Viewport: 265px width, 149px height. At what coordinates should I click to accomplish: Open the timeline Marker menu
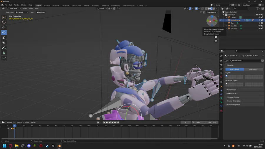coord(33,122)
